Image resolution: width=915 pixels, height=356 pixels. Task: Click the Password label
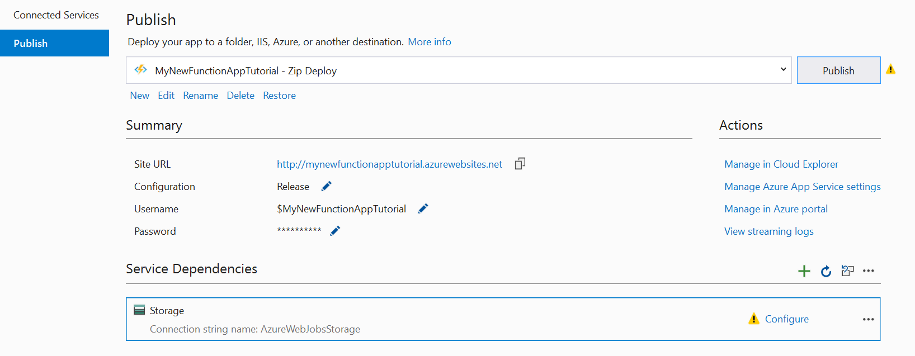point(155,231)
